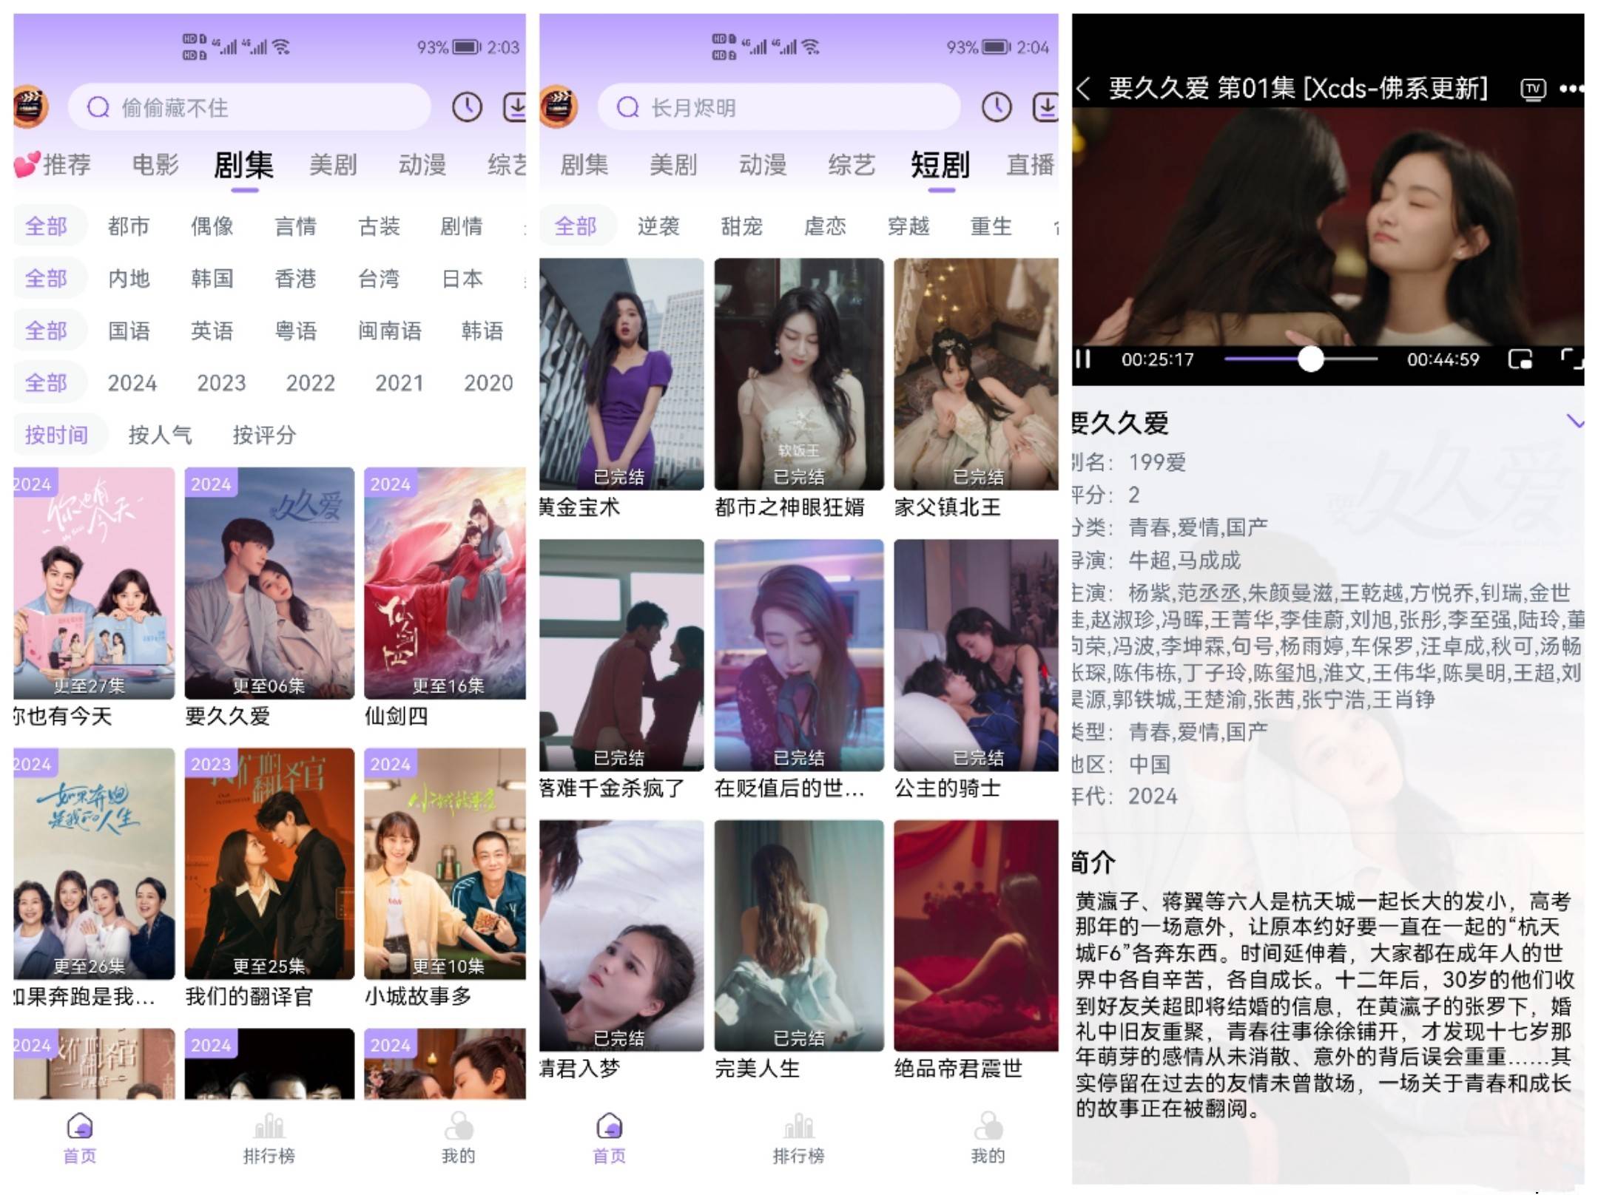Select 短剧 tab in the middle screen

pos(941,165)
